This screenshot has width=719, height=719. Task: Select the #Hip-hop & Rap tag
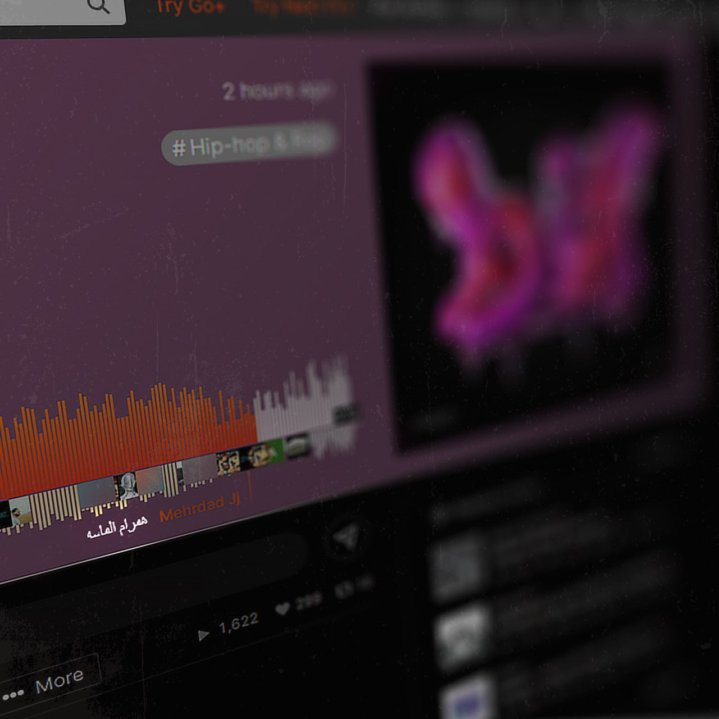click(251, 143)
